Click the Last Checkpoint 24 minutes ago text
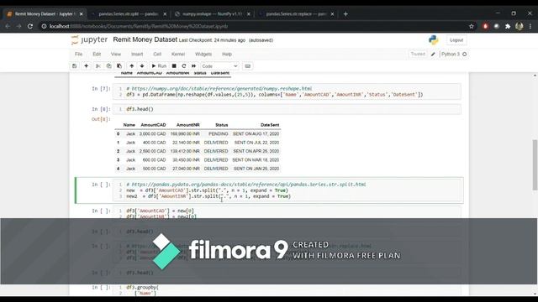 [212, 40]
